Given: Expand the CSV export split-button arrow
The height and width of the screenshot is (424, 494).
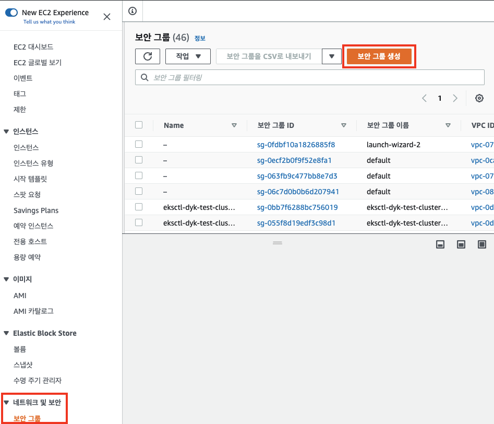Looking at the screenshot, I should point(332,56).
